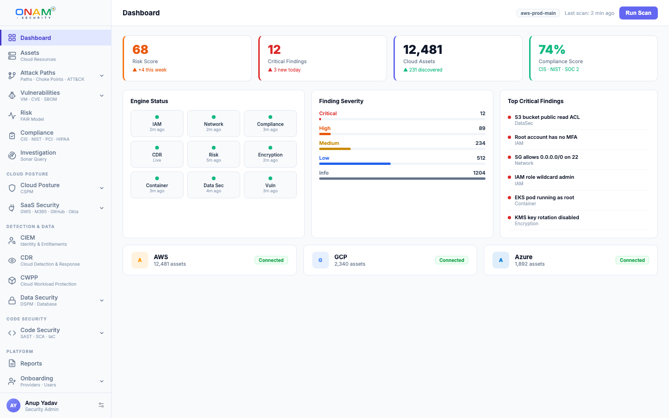The image size is (669, 418).
Task: Click the SaaS Security plug icon
Action: click(12, 208)
